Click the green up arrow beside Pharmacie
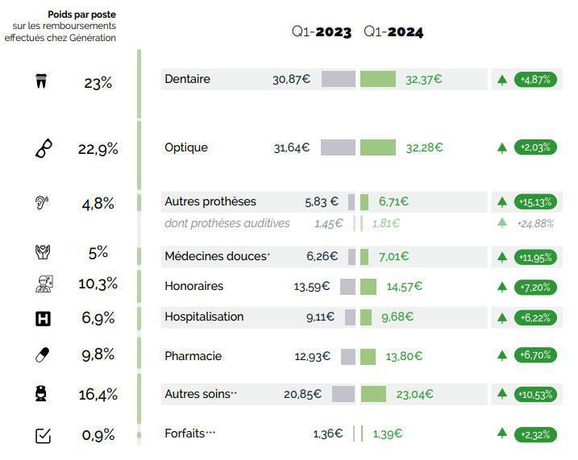This screenshot has width=578, height=460. (x=502, y=356)
